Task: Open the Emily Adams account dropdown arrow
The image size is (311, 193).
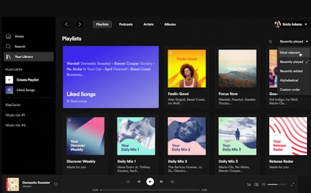Action: (306, 24)
